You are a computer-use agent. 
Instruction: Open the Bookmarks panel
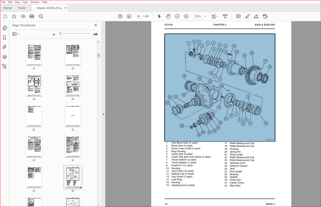tap(5, 37)
